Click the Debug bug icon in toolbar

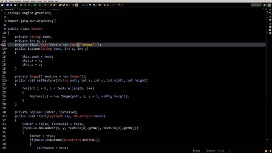point(29,5)
